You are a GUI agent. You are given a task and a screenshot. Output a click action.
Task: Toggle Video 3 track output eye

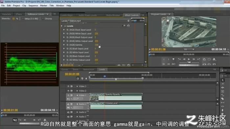(68, 86)
